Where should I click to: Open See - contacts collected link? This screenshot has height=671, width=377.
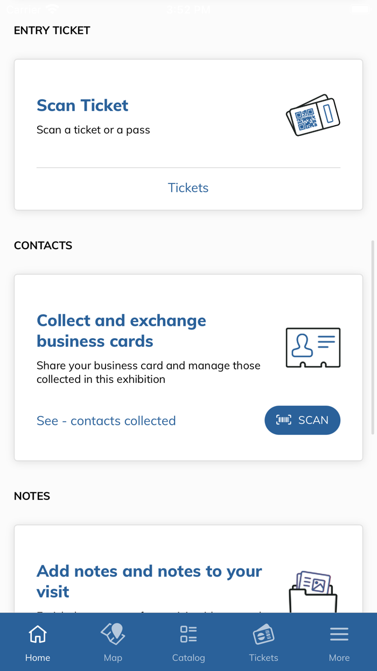(106, 421)
